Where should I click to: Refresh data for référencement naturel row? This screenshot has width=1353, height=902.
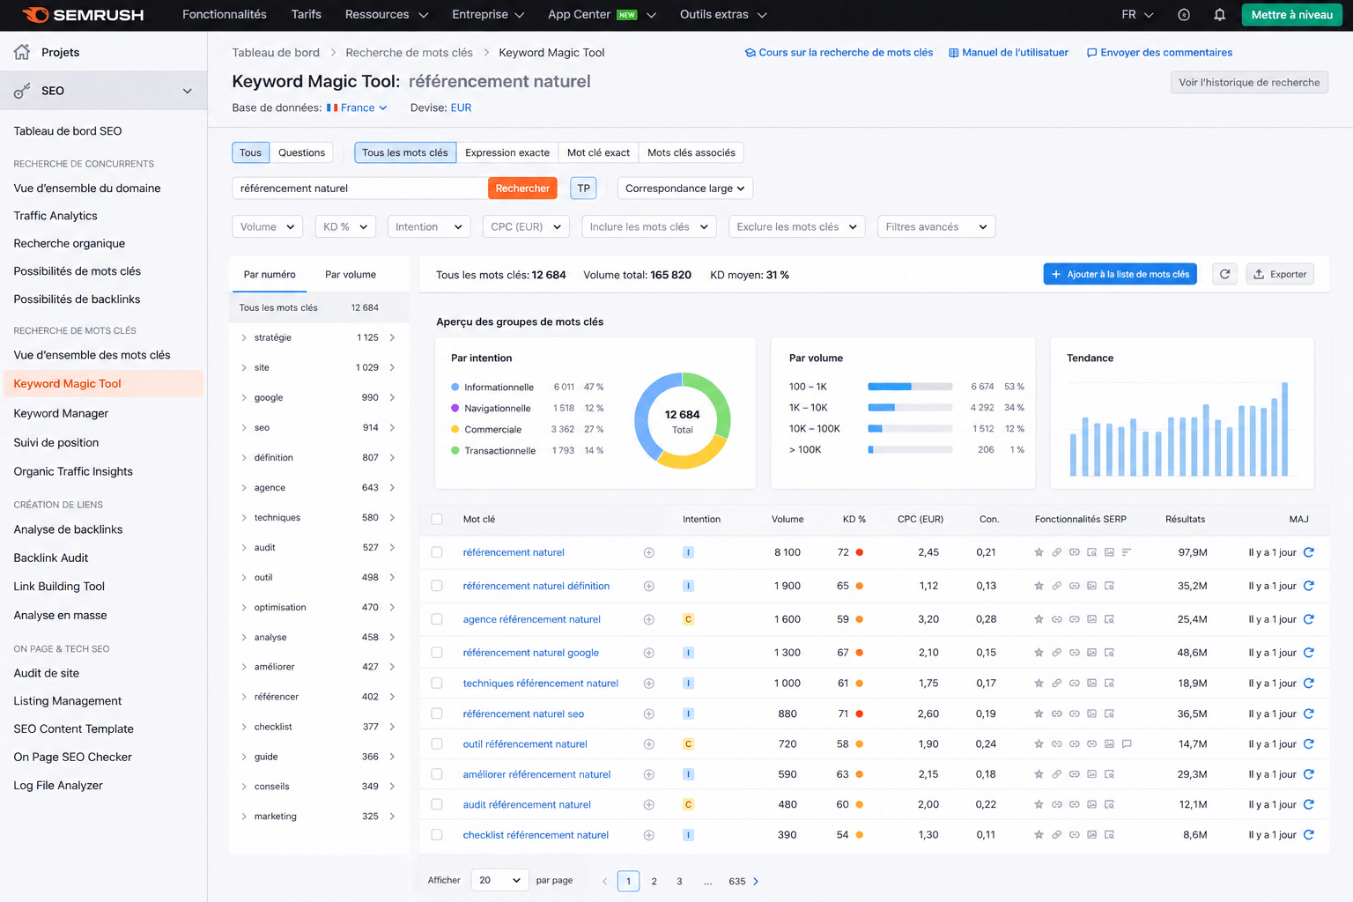pyautogui.click(x=1309, y=552)
